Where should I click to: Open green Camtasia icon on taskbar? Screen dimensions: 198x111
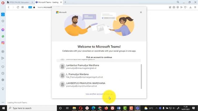point(125,108)
